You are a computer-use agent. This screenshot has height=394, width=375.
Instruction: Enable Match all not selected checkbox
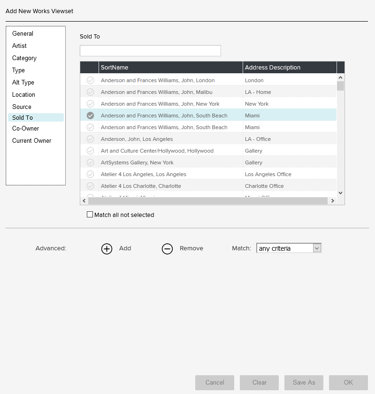click(x=90, y=215)
